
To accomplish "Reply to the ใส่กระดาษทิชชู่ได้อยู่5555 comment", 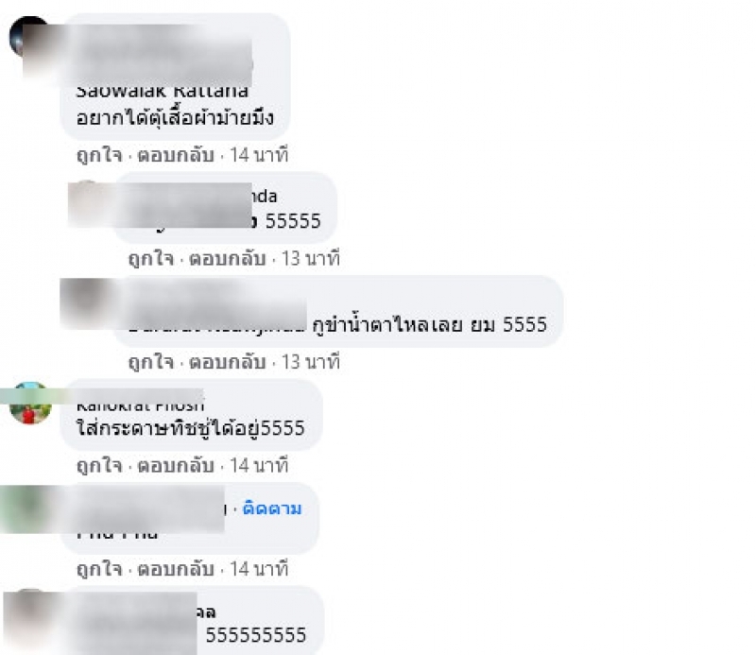I will pos(176,466).
